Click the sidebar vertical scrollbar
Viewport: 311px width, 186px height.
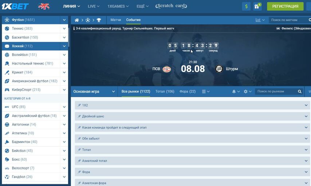(68, 37)
